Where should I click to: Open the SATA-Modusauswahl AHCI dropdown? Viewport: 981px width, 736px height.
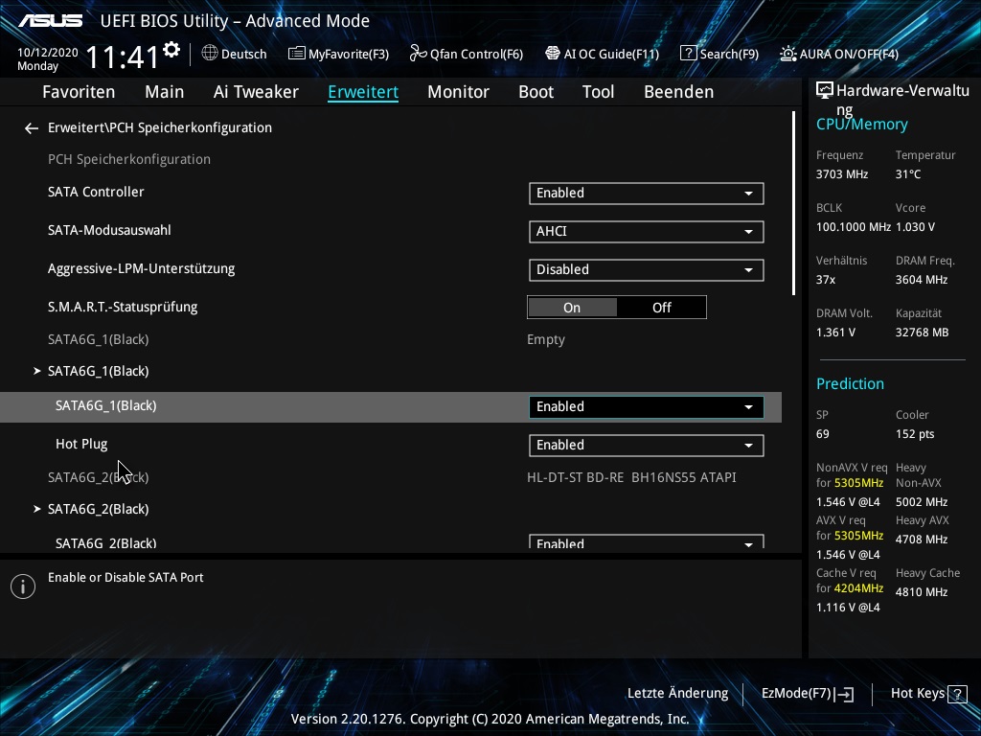coord(647,232)
